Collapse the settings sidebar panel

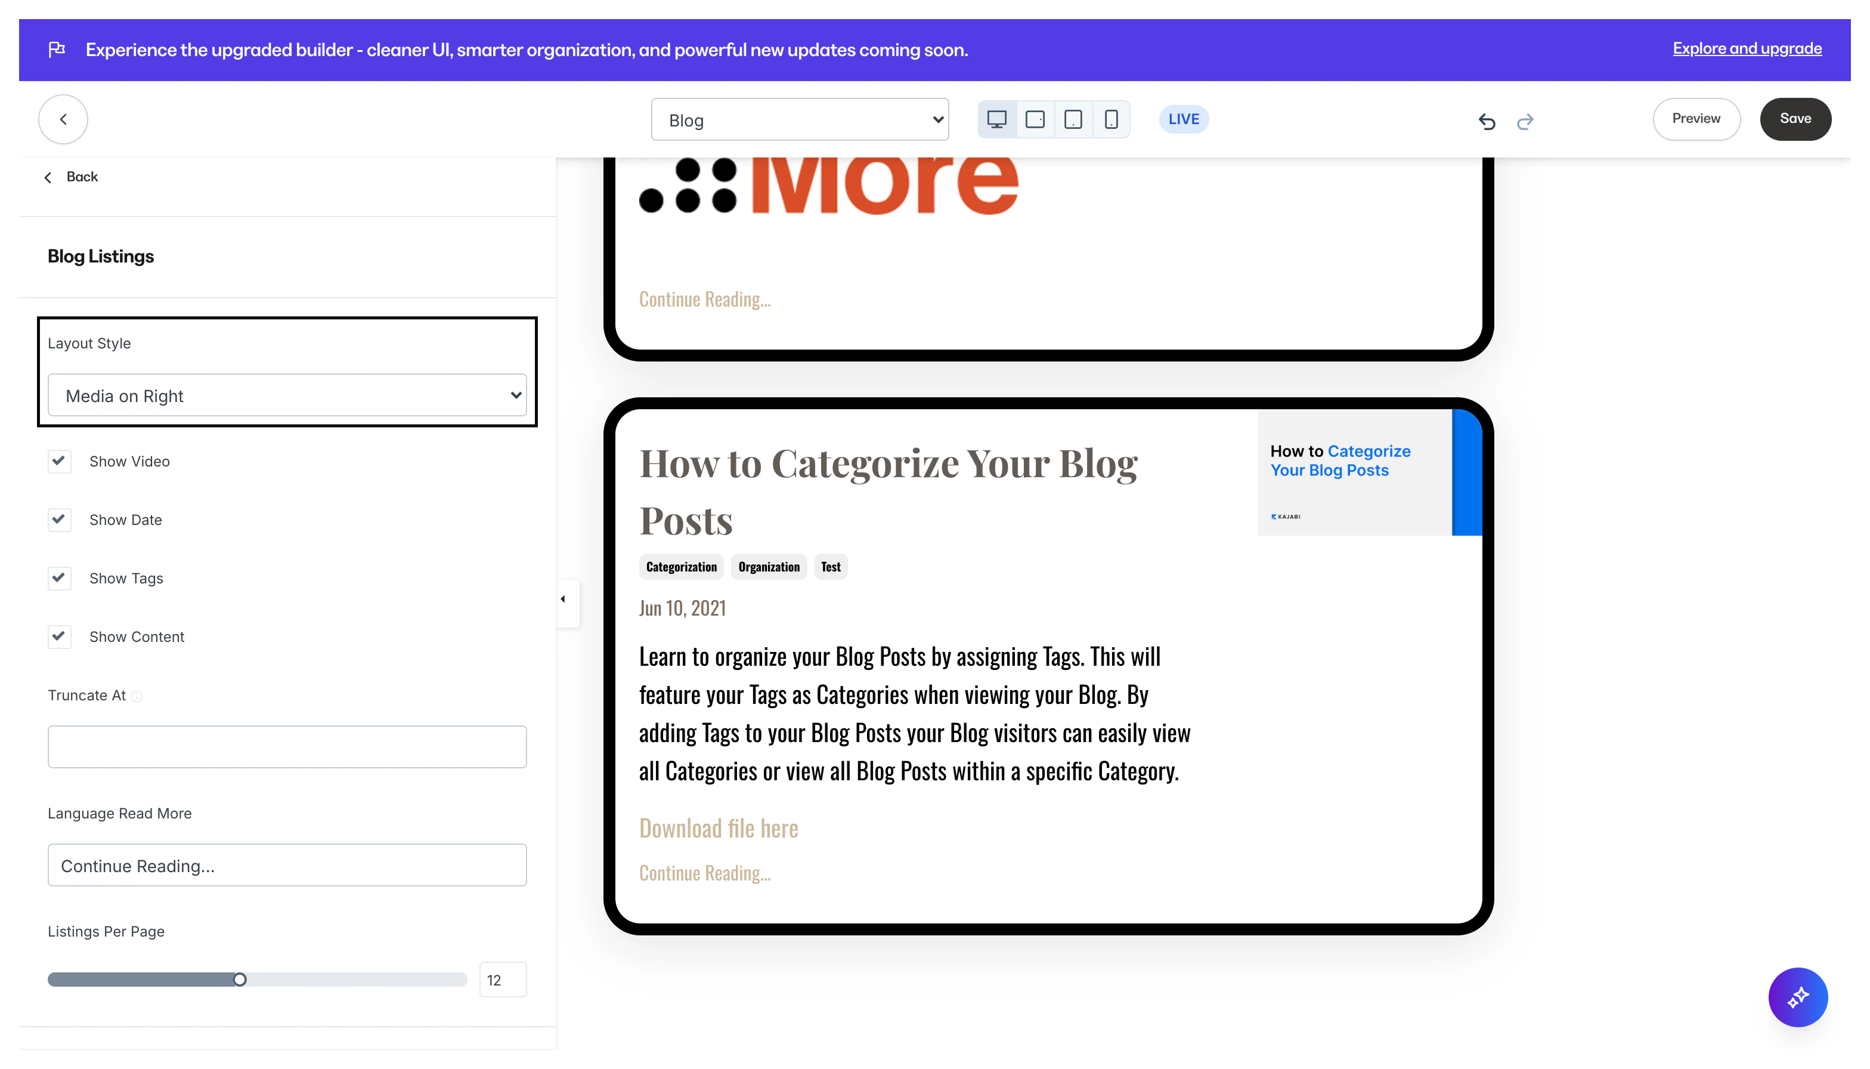tap(564, 599)
